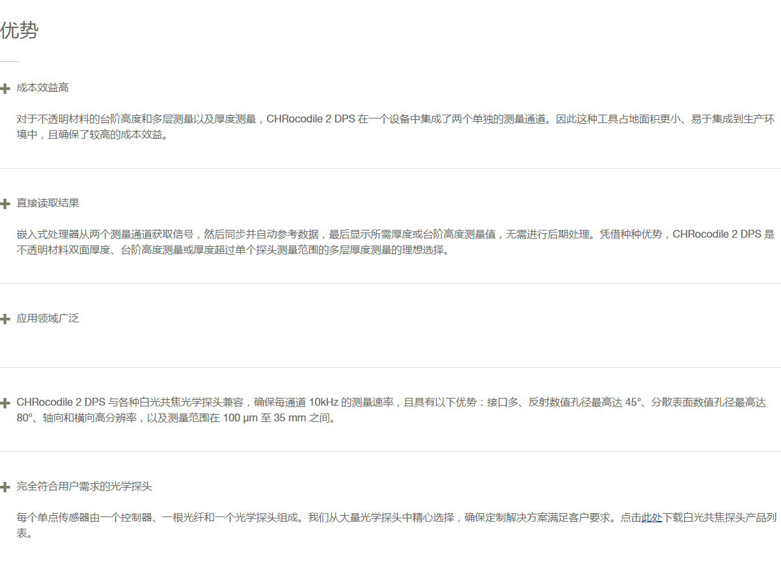Click the paragraph starting with 每个单点传感器
Viewport: 781px width, 577px height.
coord(390,526)
